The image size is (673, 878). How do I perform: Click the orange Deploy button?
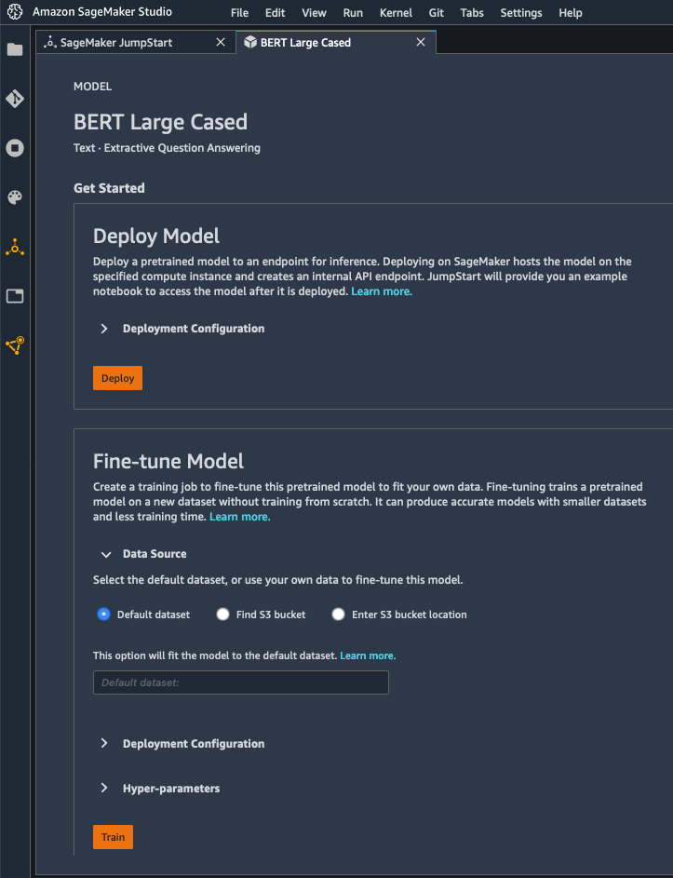117,378
